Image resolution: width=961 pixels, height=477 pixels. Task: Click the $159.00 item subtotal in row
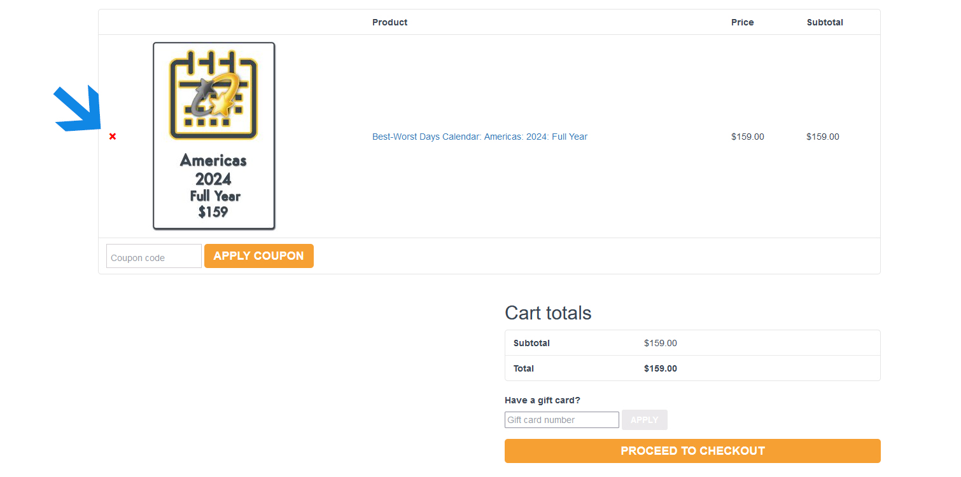point(823,137)
